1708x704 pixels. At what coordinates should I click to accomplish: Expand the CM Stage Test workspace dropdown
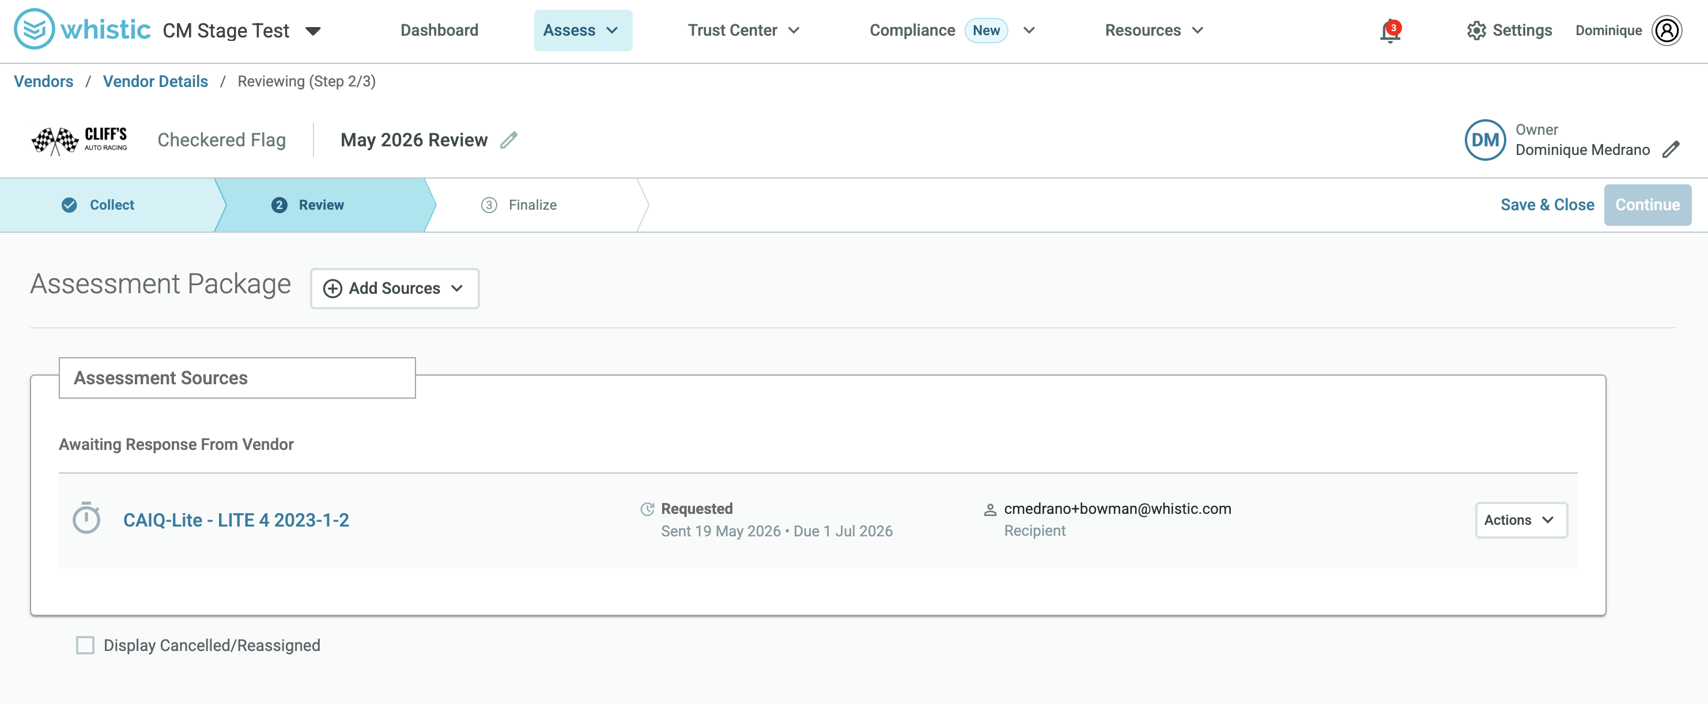pyautogui.click(x=313, y=31)
